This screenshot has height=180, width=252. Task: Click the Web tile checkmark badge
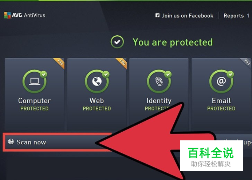106,74
